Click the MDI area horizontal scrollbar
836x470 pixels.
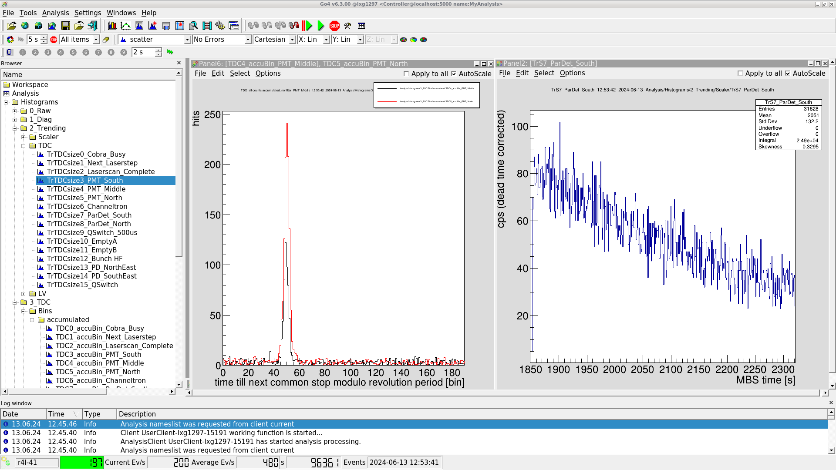pos(506,393)
